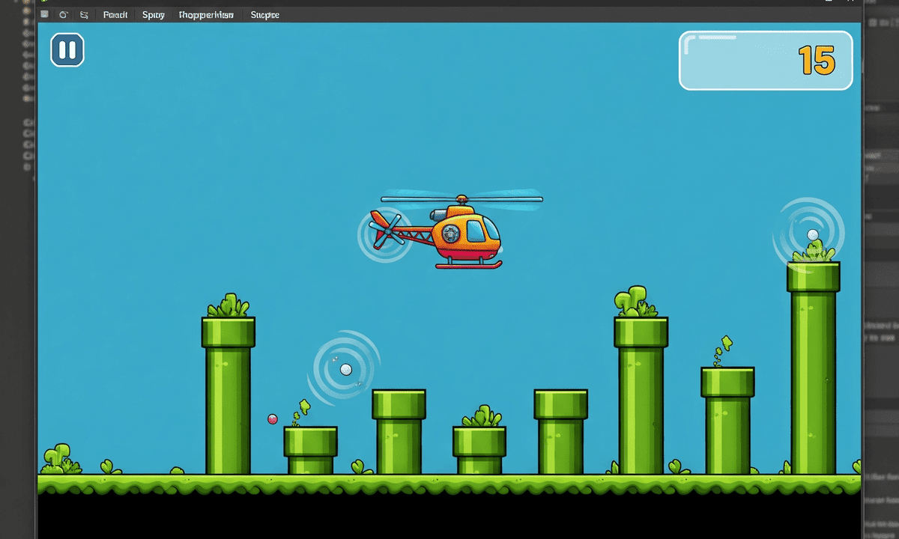
Task: Select the rotate tool in the top toolbar
Action: point(63,14)
